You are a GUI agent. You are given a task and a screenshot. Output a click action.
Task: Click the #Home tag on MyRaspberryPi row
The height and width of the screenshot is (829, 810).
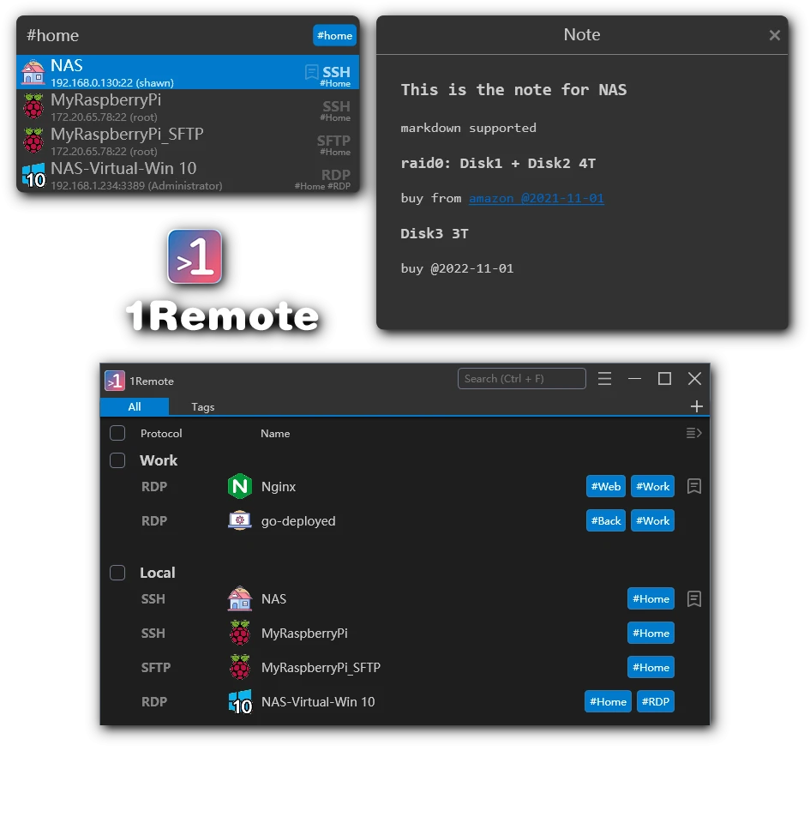[651, 633]
